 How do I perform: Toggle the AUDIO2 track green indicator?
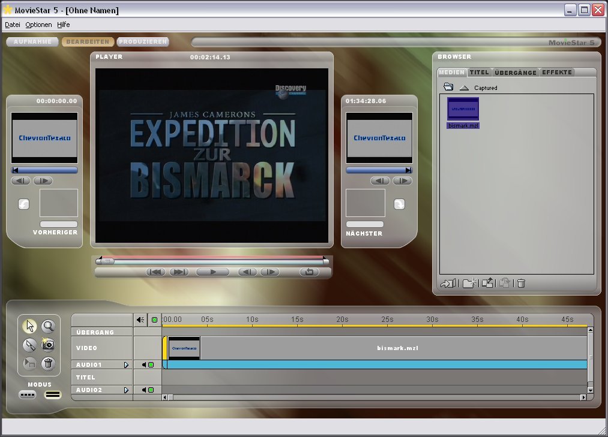pyautogui.click(x=151, y=390)
